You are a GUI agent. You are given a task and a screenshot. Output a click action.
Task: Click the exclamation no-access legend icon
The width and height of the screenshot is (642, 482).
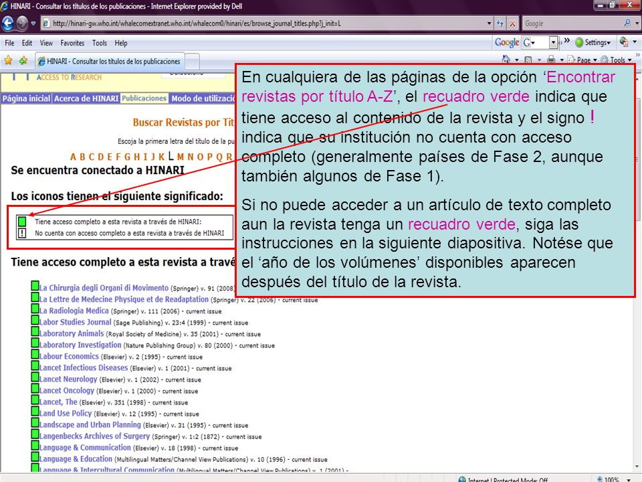pos(21,233)
